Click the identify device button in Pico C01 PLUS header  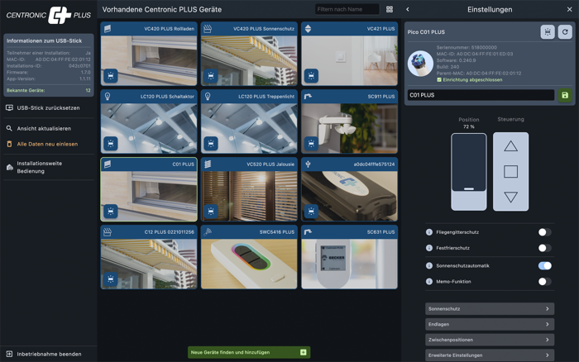(548, 32)
